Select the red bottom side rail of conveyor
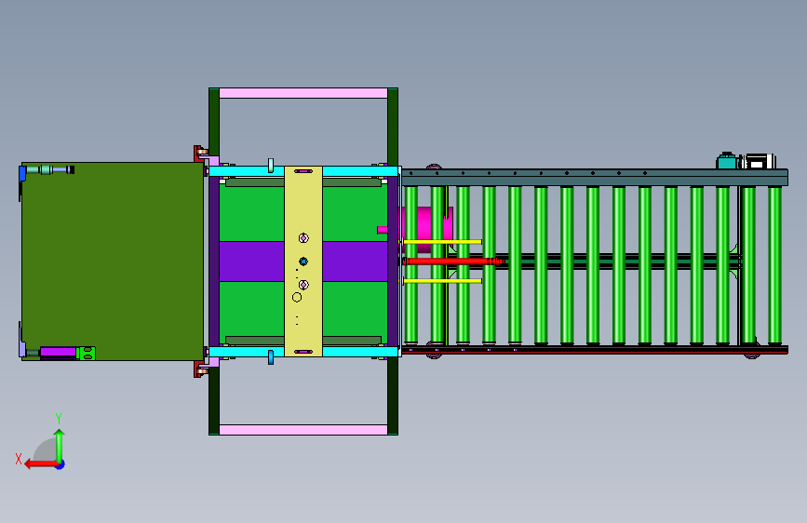The height and width of the screenshot is (523, 807). [x=595, y=350]
